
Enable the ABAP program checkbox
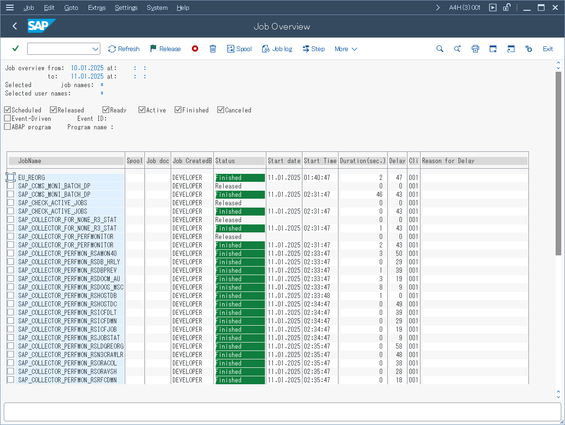coord(8,127)
